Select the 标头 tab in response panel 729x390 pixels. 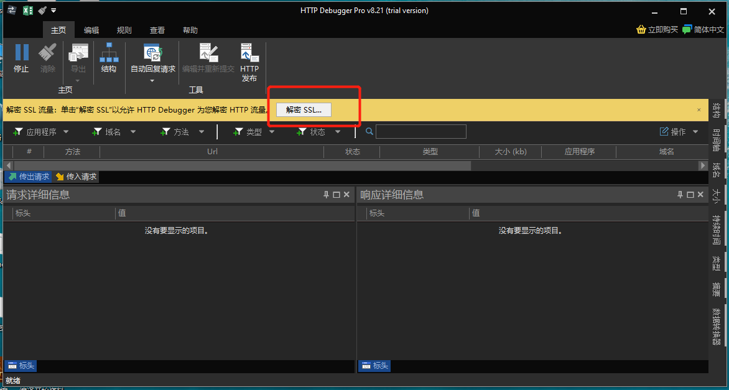point(375,366)
